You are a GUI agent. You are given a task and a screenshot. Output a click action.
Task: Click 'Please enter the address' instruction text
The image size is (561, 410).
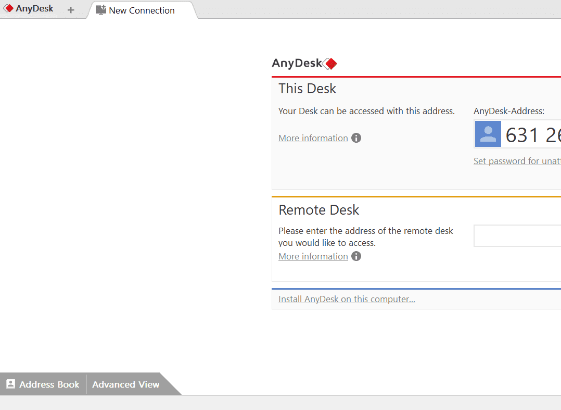[366, 237]
